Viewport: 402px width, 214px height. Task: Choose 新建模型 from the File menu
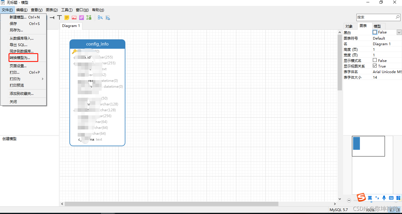point(23,17)
